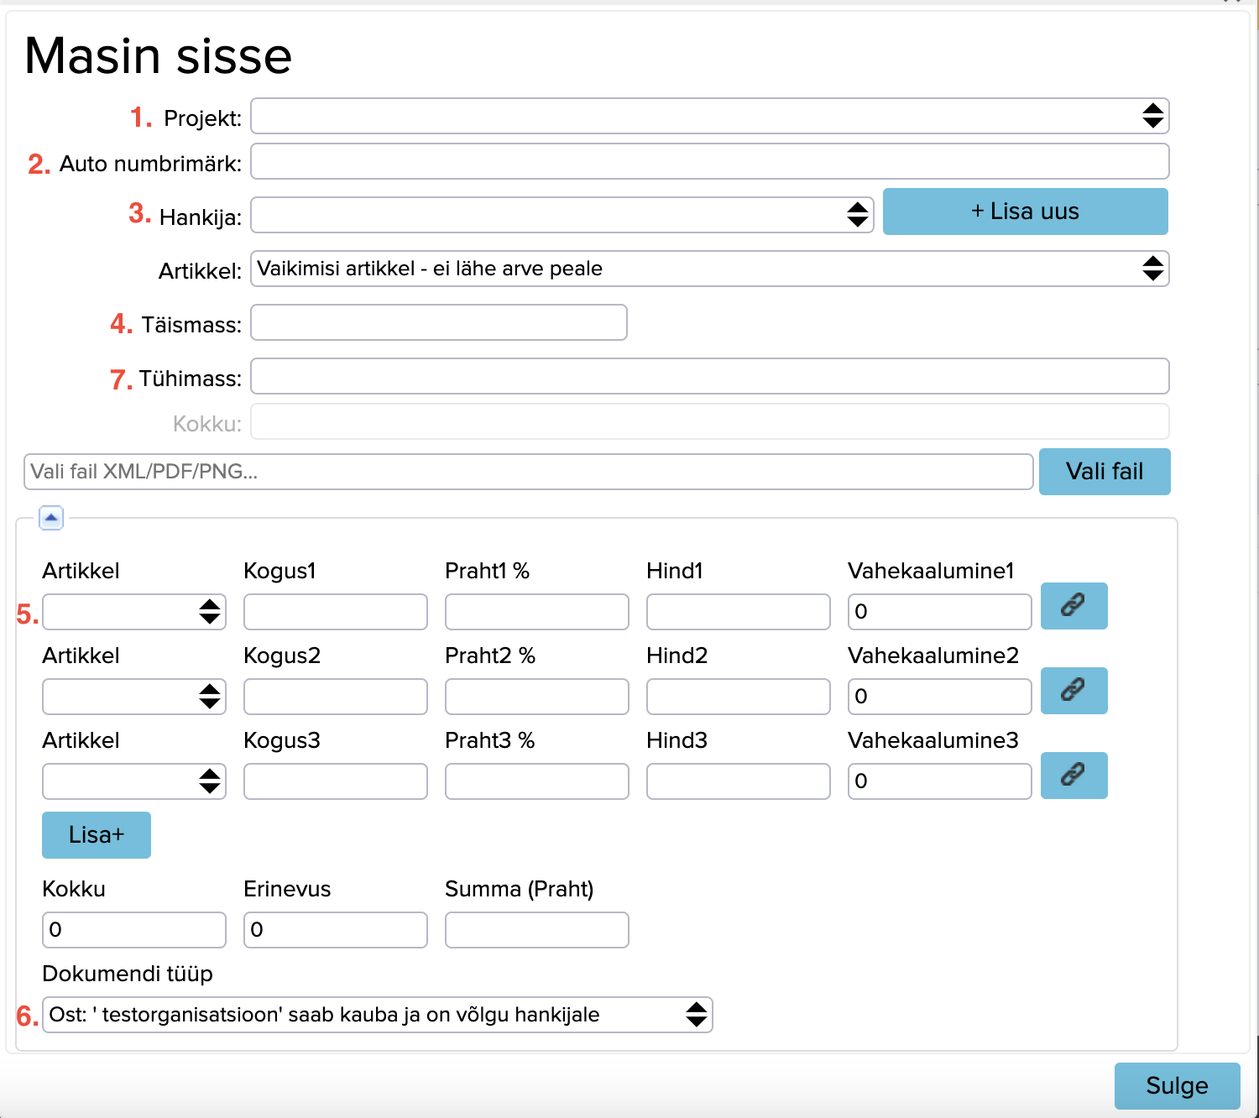This screenshot has width=1259, height=1118.
Task: Open the first row Artikkel dropdown
Action: [133, 612]
